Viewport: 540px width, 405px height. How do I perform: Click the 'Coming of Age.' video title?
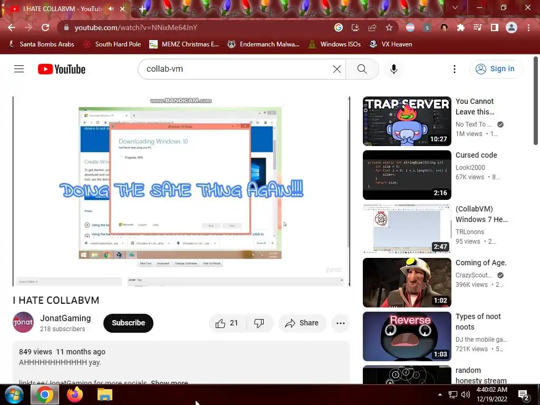click(x=481, y=263)
